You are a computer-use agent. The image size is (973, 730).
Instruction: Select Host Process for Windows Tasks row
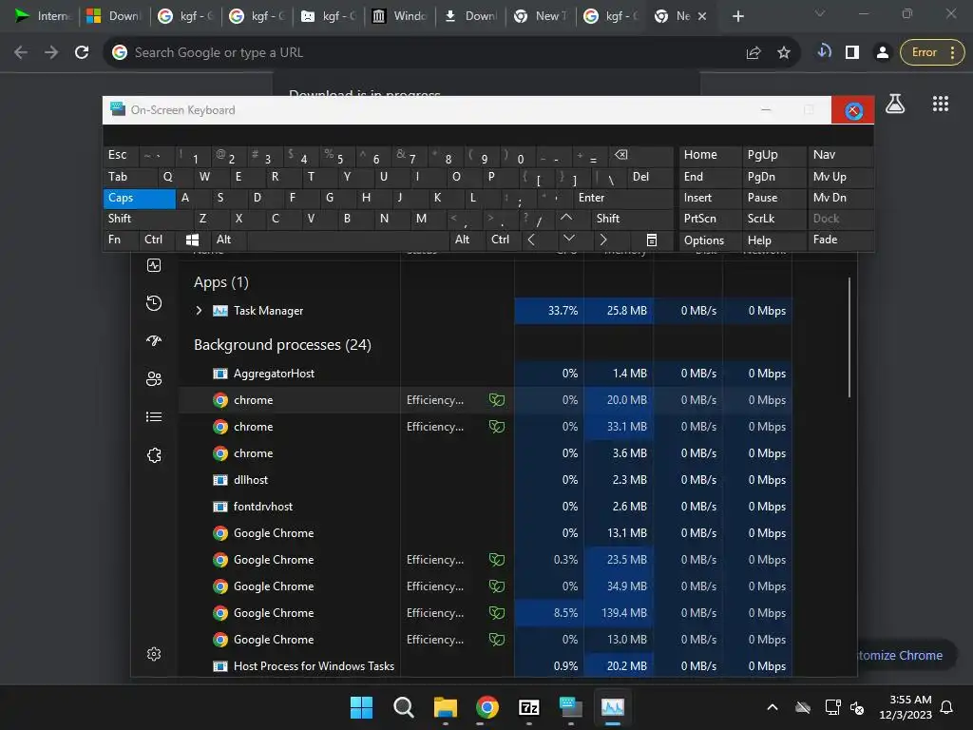point(485,666)
